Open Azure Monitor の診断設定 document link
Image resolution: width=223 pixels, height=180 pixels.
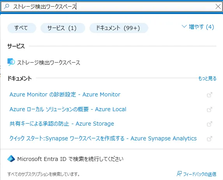click(65, 94)
